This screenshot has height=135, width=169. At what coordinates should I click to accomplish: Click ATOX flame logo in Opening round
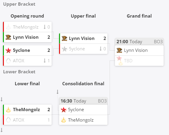point(8,61)
